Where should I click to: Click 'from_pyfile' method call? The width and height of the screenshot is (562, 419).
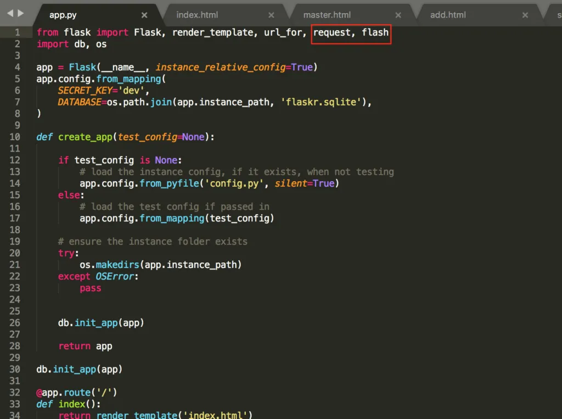169,183
